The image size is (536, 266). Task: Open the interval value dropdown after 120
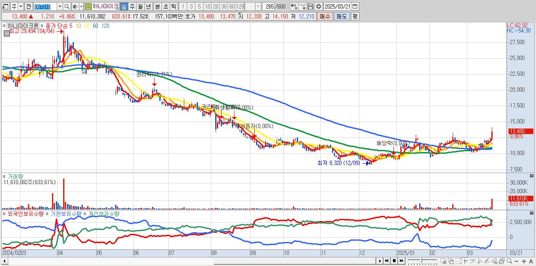[x=258, y=6]
